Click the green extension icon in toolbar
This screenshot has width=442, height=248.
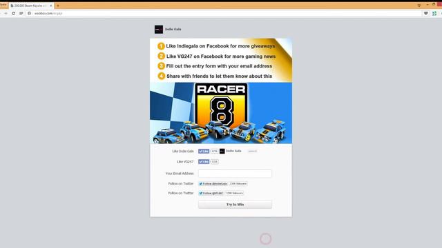(x=434, y=13)
